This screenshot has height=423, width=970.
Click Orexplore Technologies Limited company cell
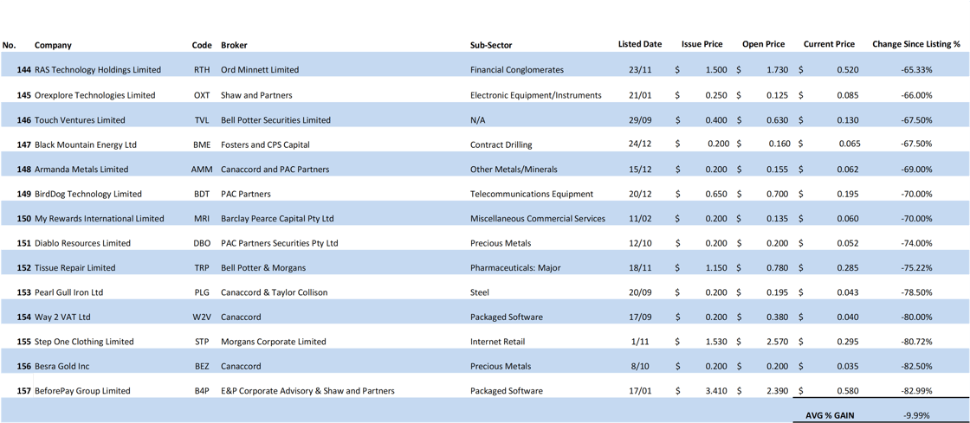click(94, 95)
